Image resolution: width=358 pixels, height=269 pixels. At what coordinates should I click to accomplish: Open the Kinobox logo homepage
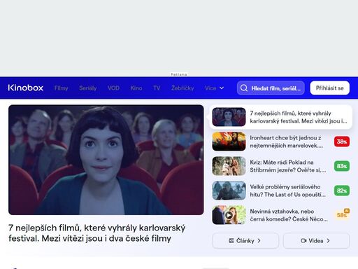pos(26,88)
